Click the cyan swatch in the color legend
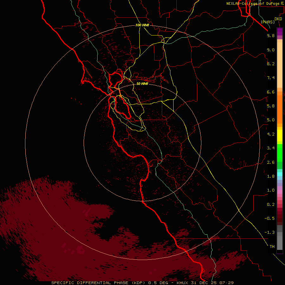Screen dimensions: 285x285 coord(280,174)
